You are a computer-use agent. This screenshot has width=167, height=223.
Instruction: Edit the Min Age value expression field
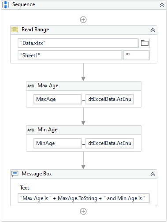(110, 143)
